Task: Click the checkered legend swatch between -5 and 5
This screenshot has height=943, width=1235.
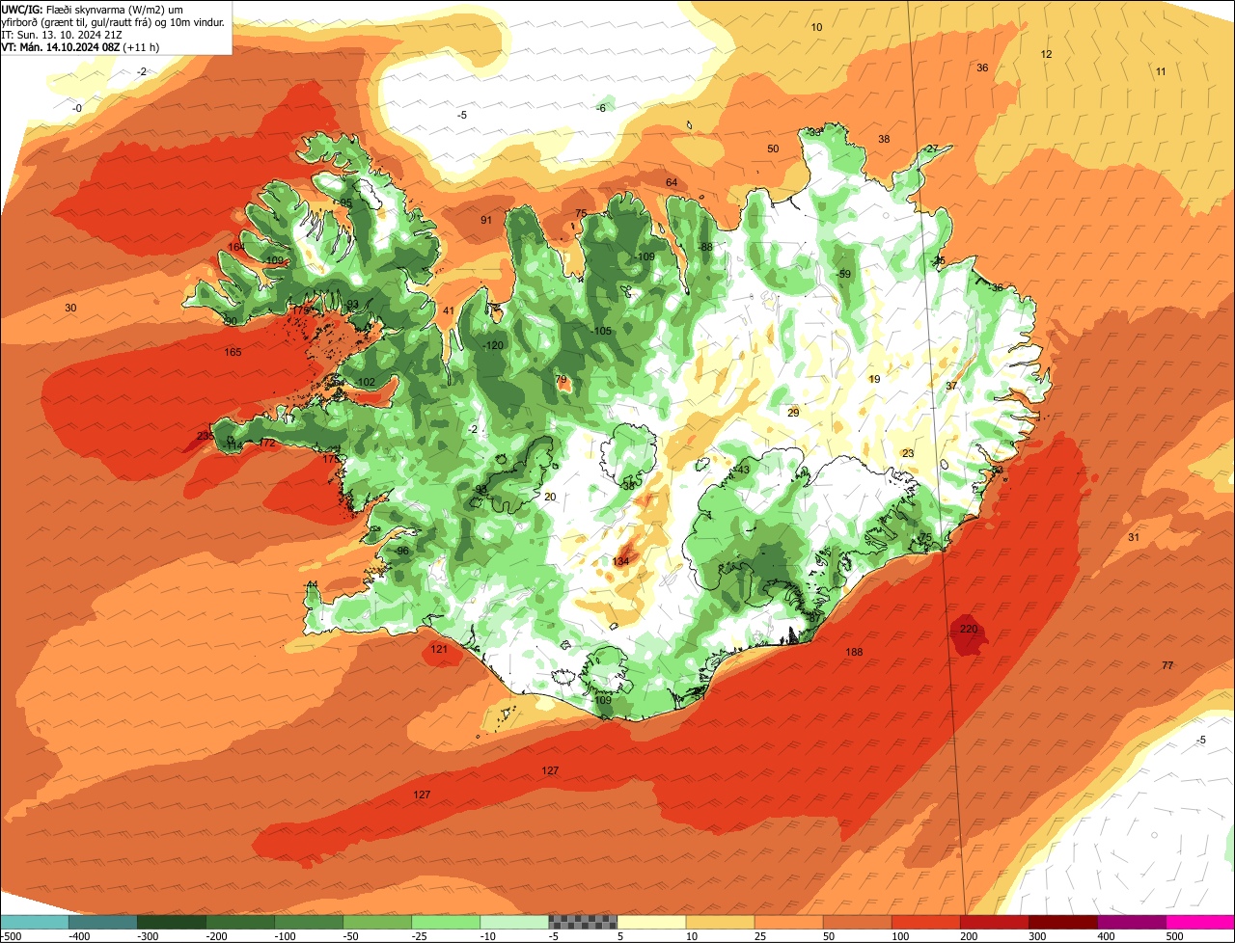Action: pyautogui.click(x=583, y=922)
